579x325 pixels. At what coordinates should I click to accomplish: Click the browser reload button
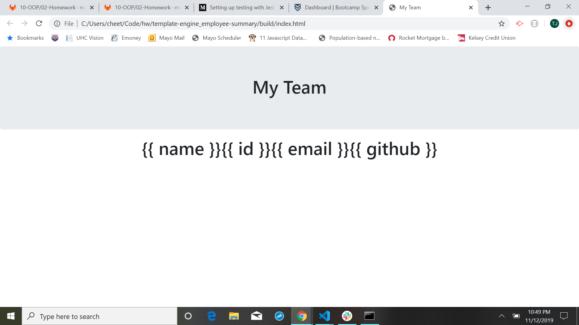click(x=39, y=23)
